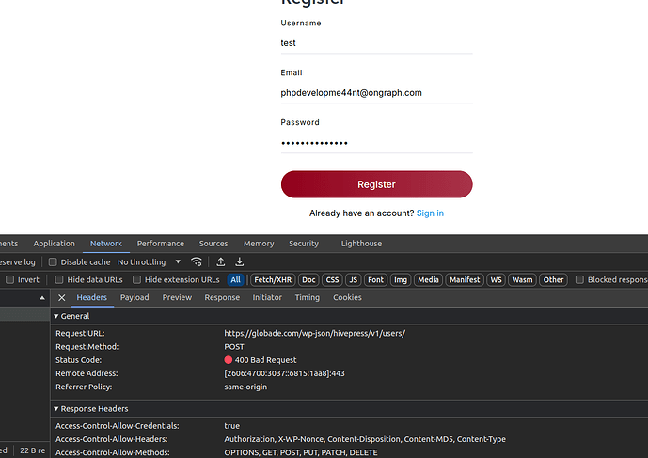The image size is (648, 458).
Task: Follow the Sign in link
Action: 430,213
